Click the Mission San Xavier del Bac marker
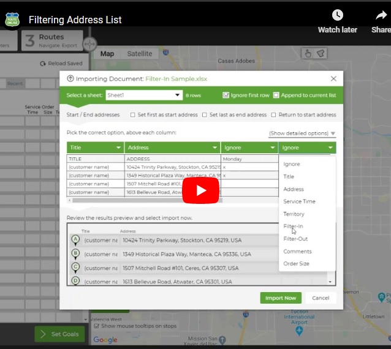Image resolution: width=391 pixels, height=349 pixels. click(222, 340)
